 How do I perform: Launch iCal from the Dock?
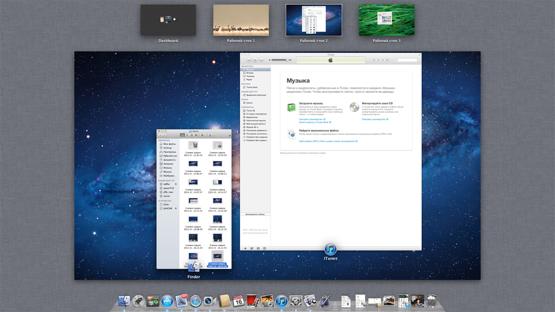coord(238,301)
